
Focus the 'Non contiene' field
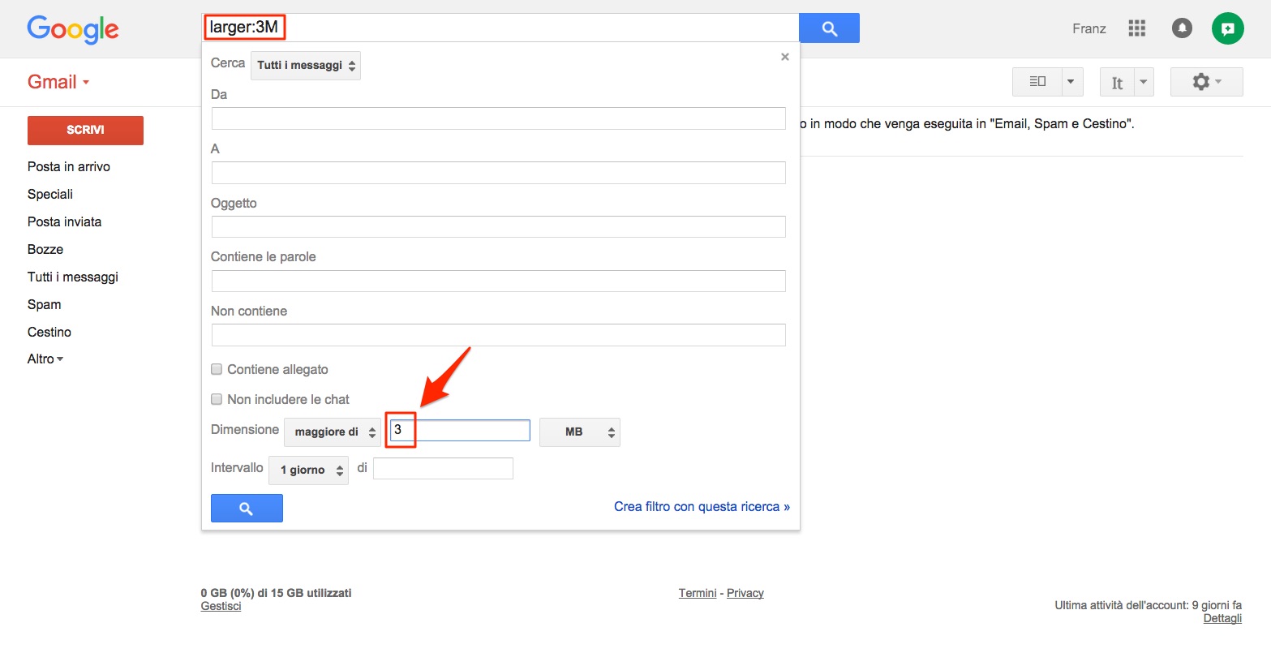(499, 335)
